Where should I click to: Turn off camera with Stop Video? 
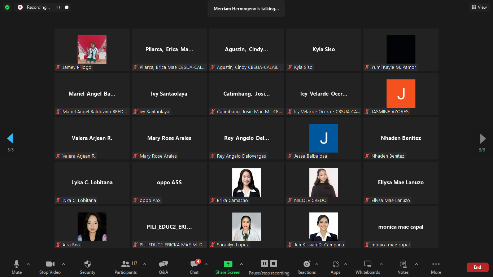[50, 267]
